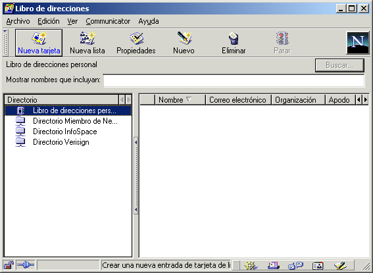Click the address book icon beside Libro de direcciones pers...
This screenshot has height=273, width=373.
tap(20, 111)
